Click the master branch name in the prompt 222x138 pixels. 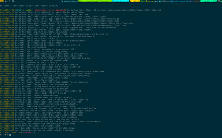pos(28,133)
